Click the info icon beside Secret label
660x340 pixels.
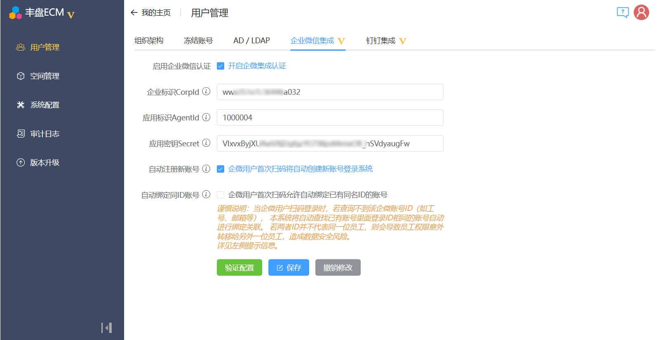pos(207,143)
